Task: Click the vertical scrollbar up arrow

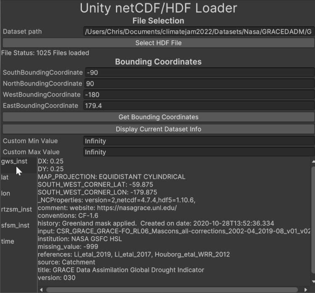Action: [x=313, y=161]
